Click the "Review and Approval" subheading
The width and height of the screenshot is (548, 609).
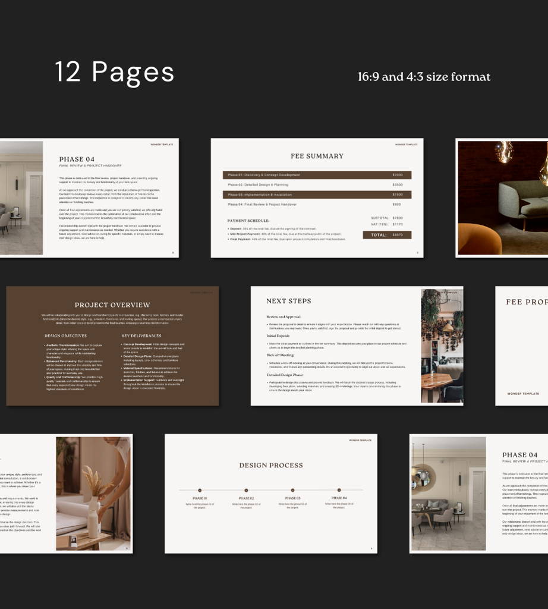284,317
